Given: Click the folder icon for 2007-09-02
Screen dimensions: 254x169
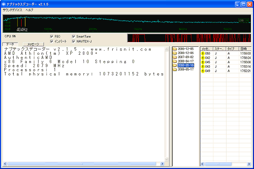Looking at the screenshot, I should [x=175, y=57].
